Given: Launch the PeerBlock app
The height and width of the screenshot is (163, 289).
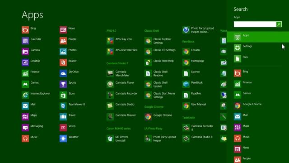Looking at the screenshot, I should pos(192,84).
